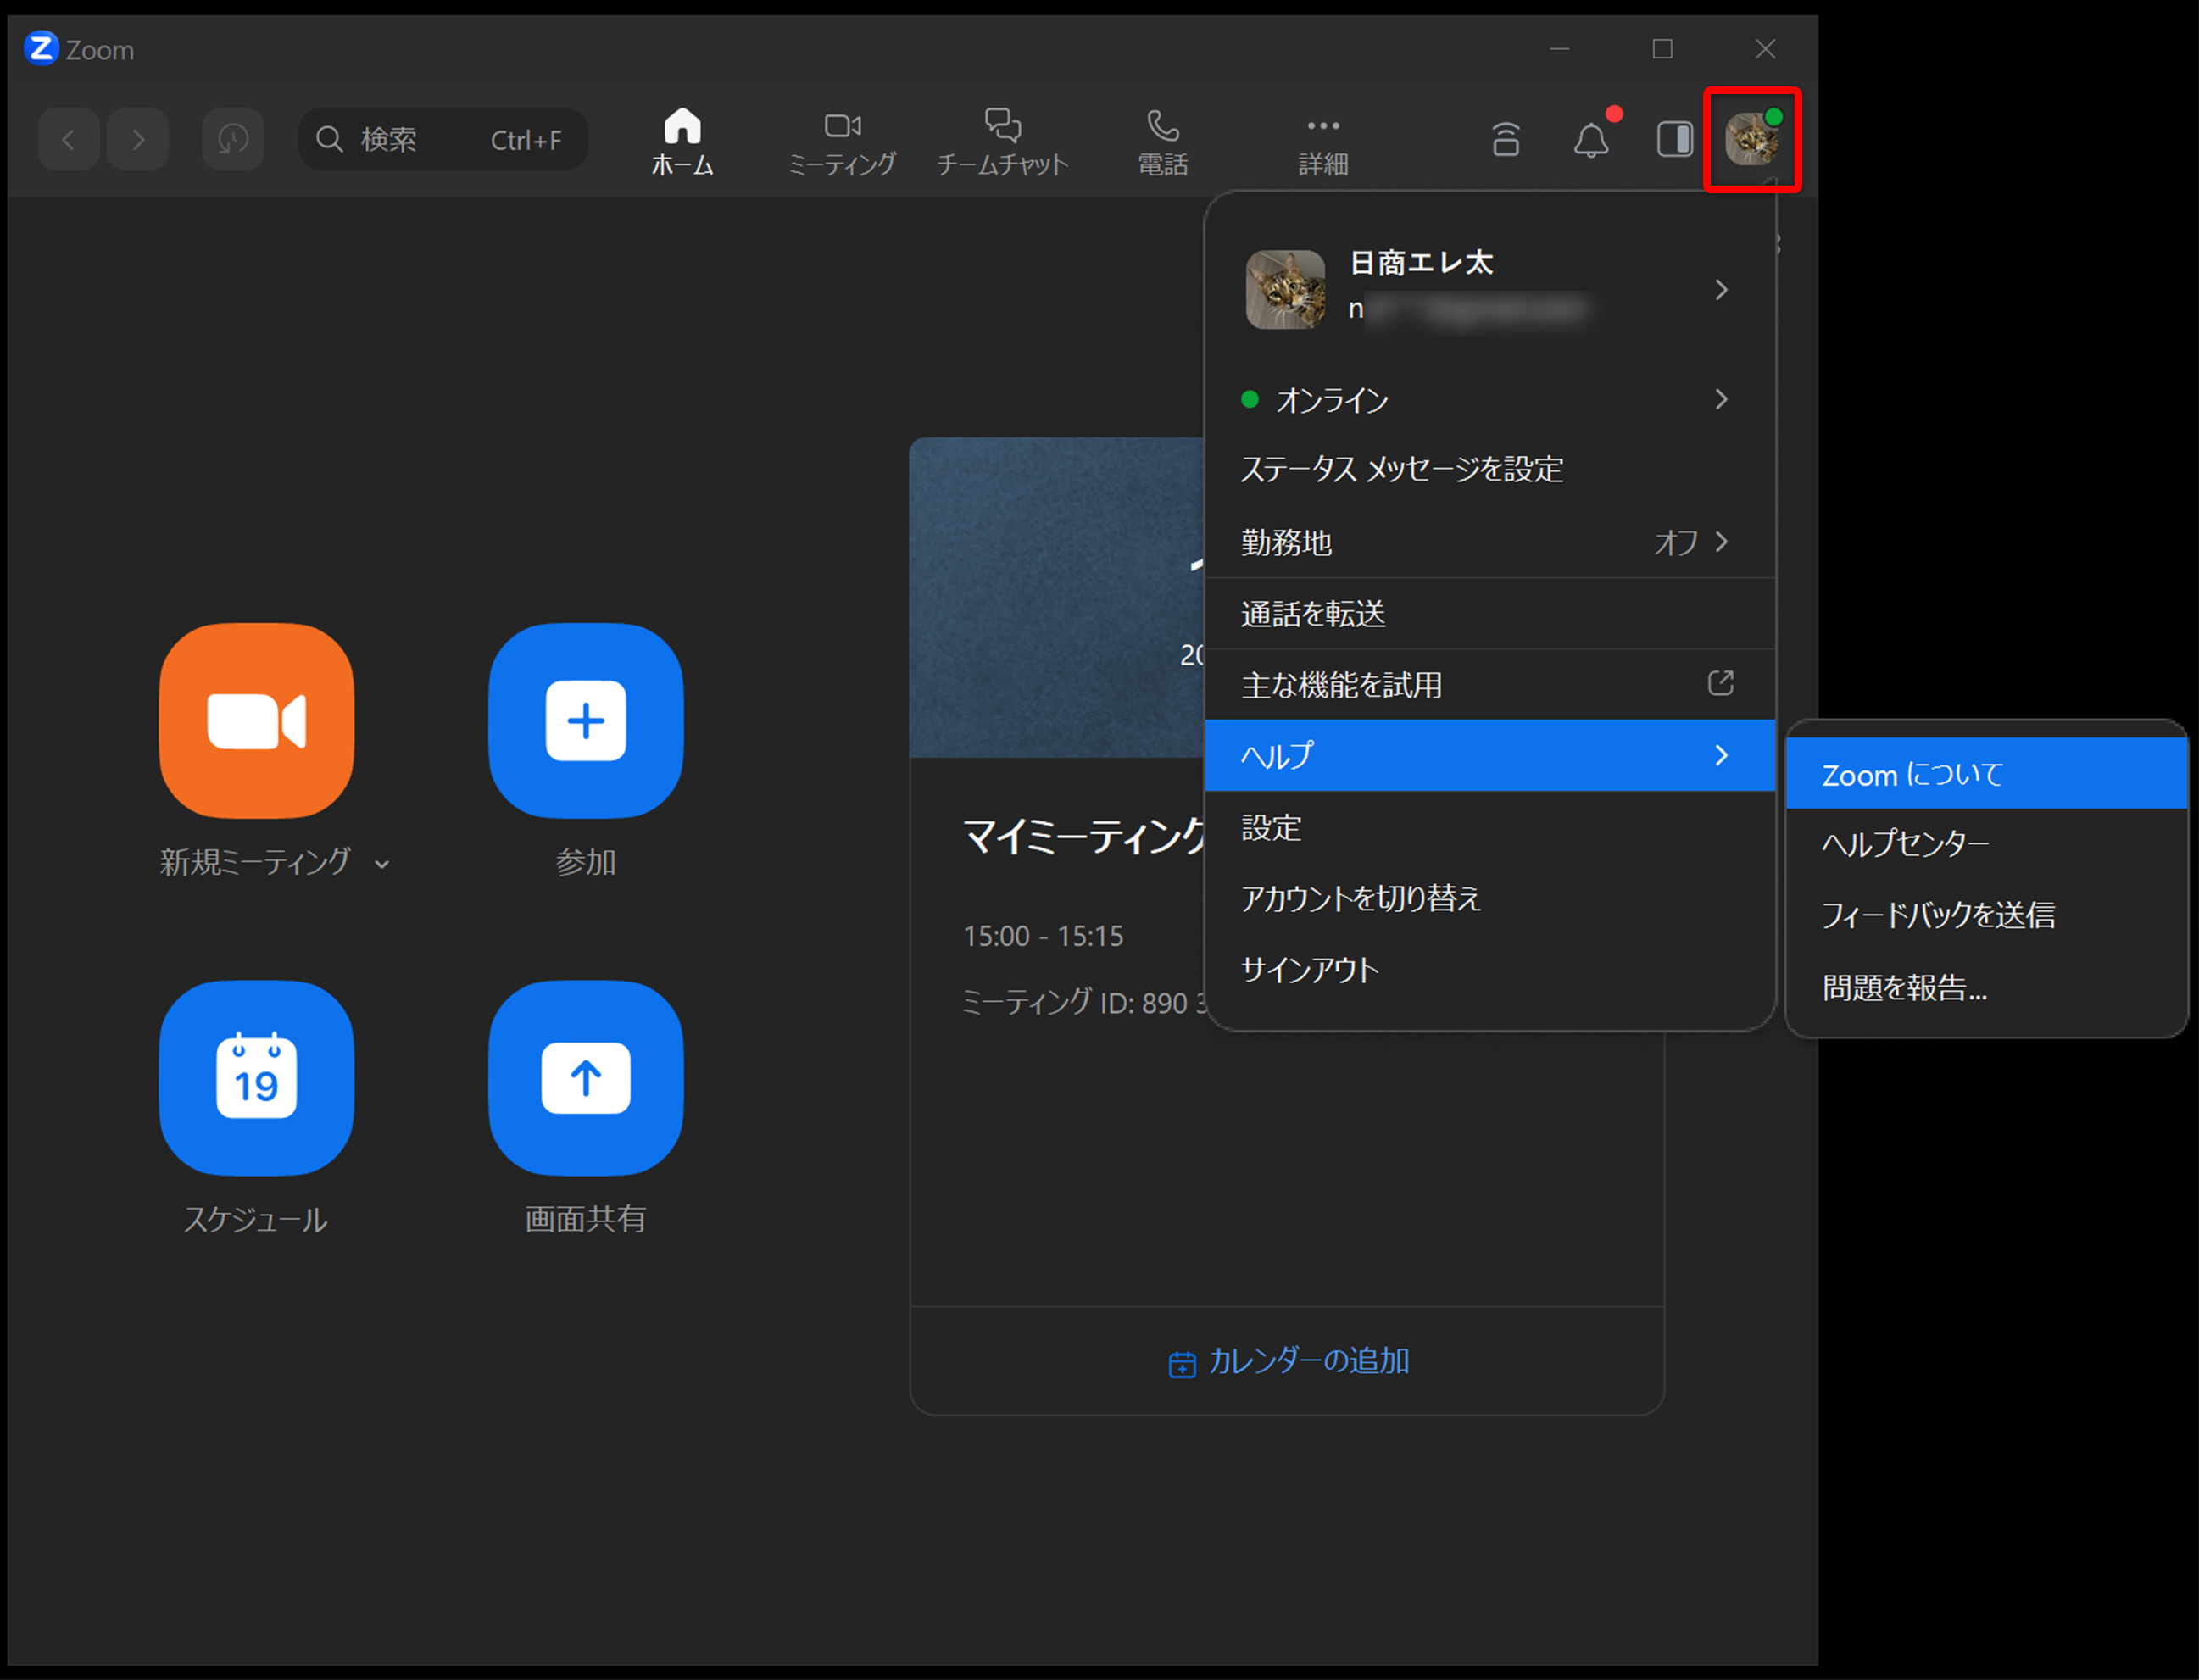Open the Zoom Rooms share icon

(x=1506, y=139)
